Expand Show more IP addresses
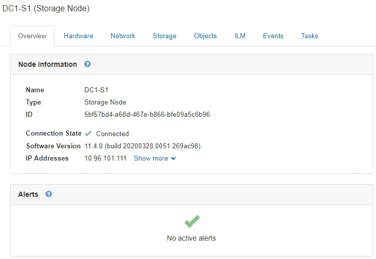 point(151,159)
